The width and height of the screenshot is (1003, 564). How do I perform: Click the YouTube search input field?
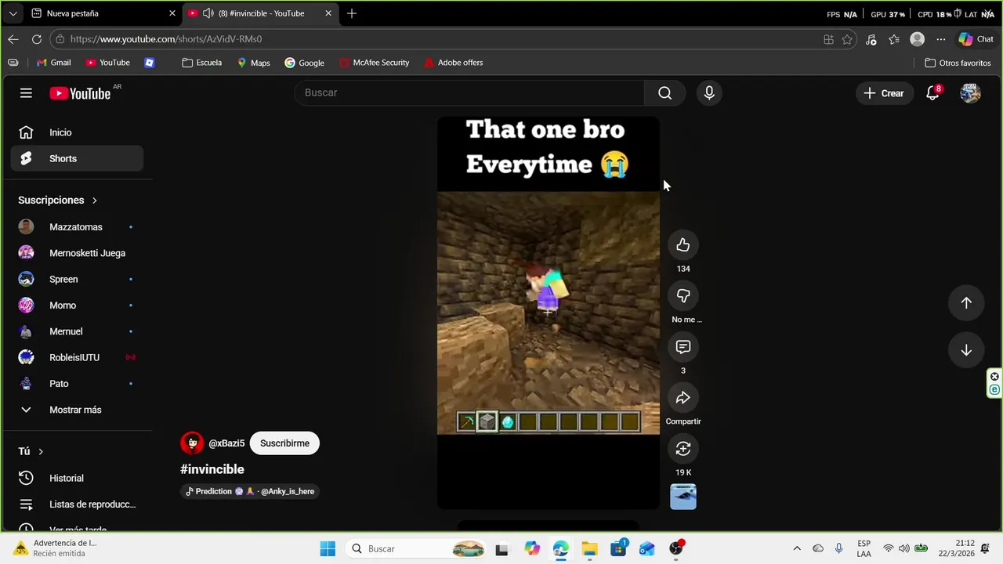470,93
